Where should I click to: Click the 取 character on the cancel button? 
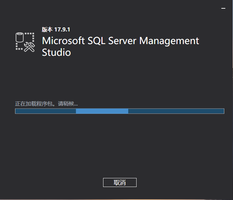coord(116,182)
